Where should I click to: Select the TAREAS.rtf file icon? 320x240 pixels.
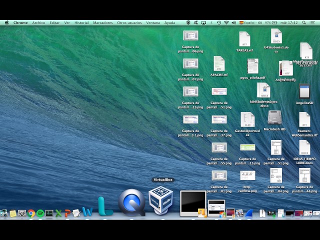(244, 39)
